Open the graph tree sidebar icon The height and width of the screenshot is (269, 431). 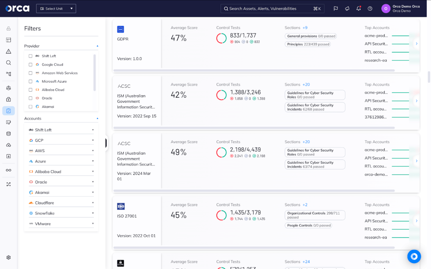tap(8, 74)
